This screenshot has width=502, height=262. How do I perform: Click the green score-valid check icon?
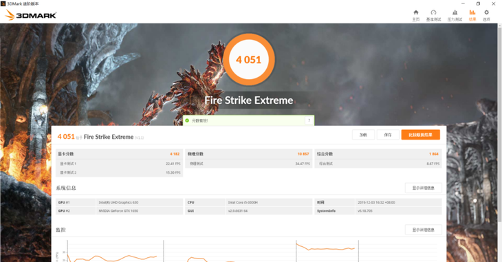(187, 120)
